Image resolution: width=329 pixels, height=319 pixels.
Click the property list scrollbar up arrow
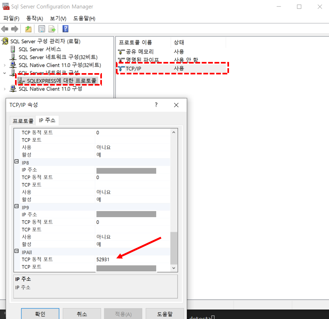pos(174,132)
